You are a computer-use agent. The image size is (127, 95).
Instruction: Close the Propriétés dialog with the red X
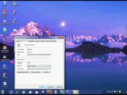tap(62, 37)
